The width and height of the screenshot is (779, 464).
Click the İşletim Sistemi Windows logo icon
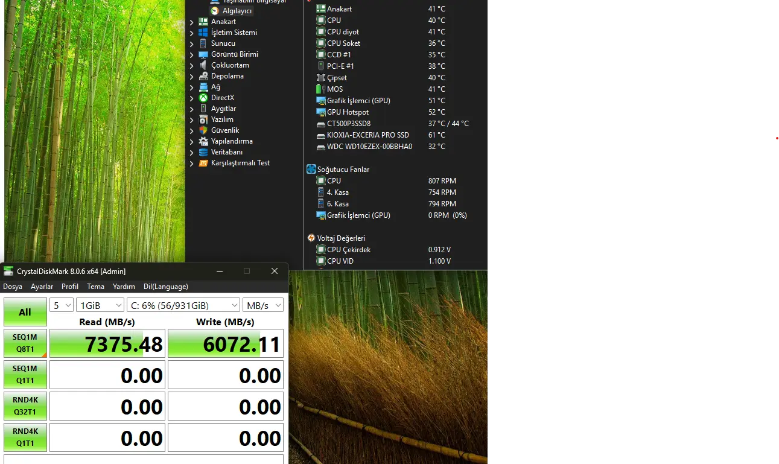point(203,33)
